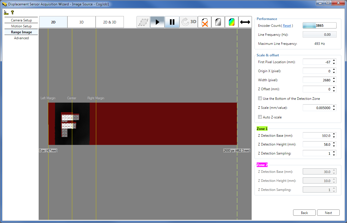Image resolution: width=347 pixels, height=223 pixels.
Task: Open the help icon
Action: pos(12,12)
